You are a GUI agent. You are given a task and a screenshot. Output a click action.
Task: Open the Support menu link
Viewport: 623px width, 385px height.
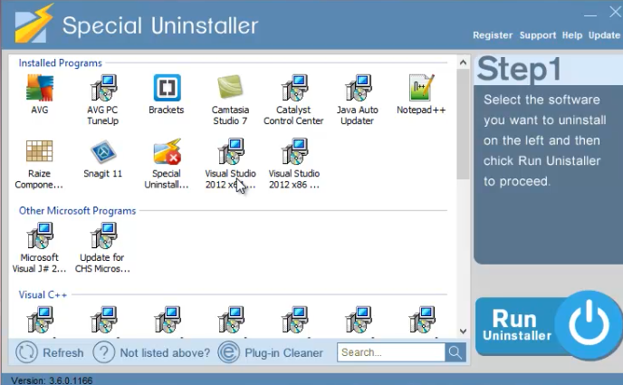[538, 35]
